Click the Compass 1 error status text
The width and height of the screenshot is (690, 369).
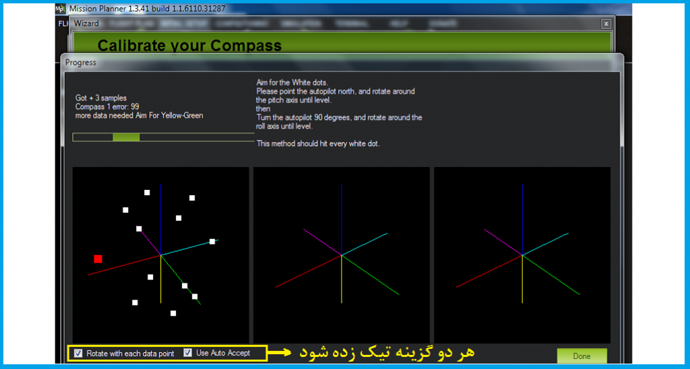click(x=107, y=106)
